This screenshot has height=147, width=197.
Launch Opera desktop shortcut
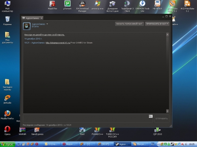point(7,131)
